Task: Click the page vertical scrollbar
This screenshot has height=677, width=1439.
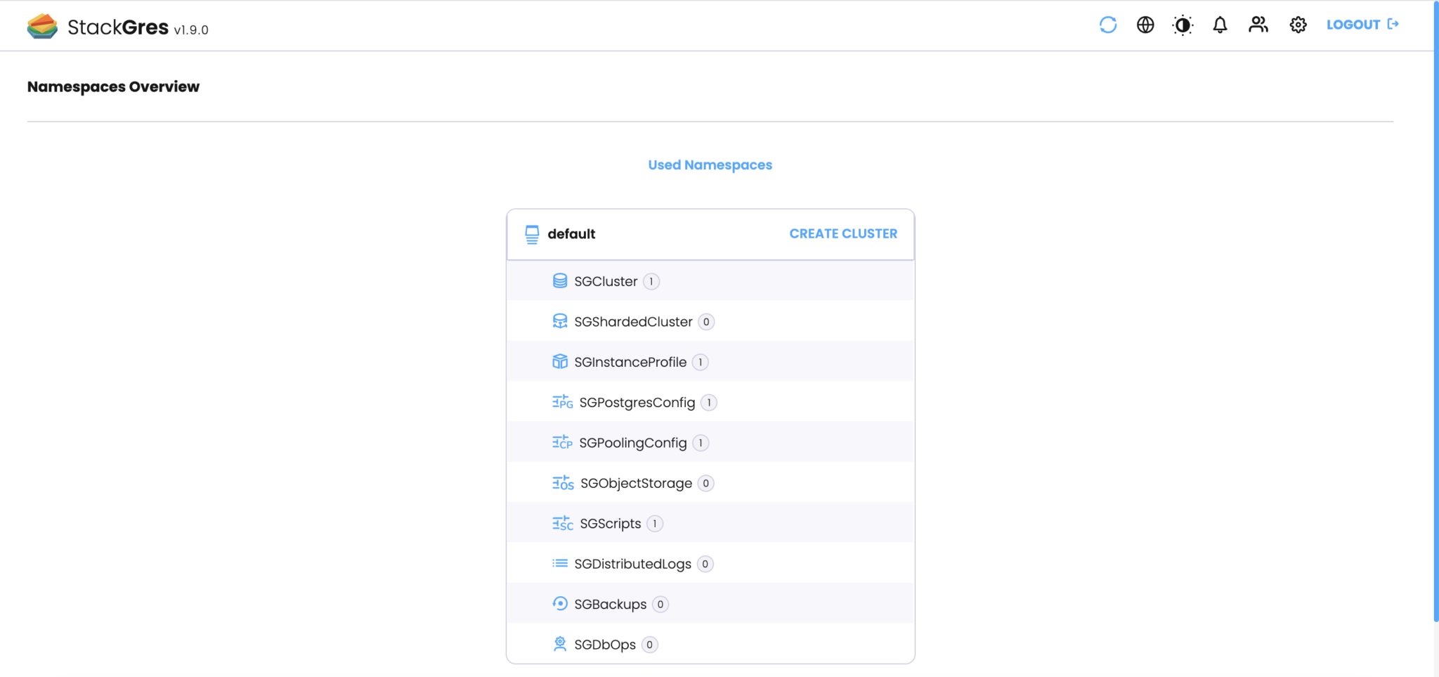Action: 1436,311
